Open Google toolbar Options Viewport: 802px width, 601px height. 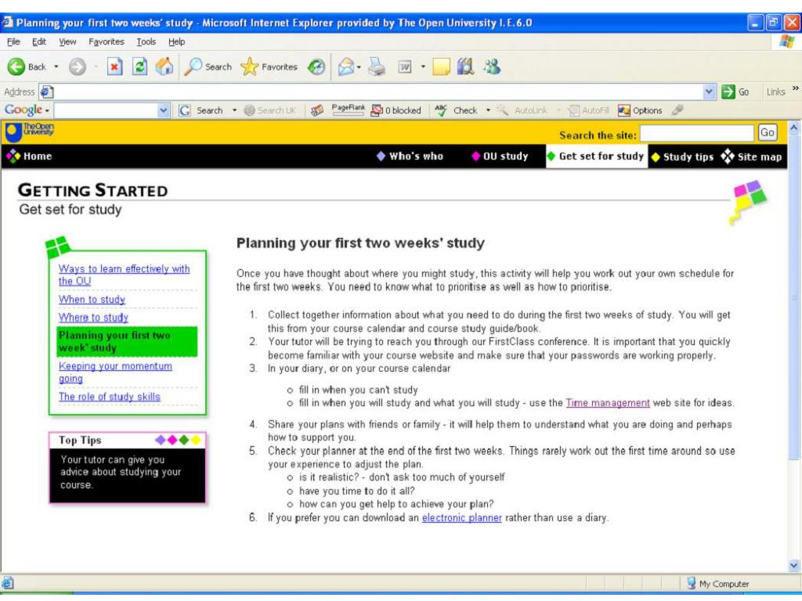pos(640,110)
